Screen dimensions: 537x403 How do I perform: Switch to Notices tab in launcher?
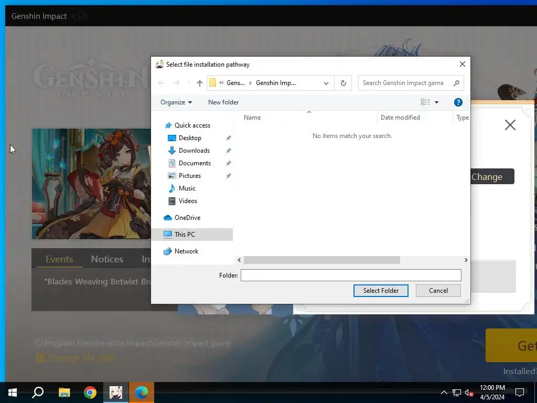tap(107, 259)
